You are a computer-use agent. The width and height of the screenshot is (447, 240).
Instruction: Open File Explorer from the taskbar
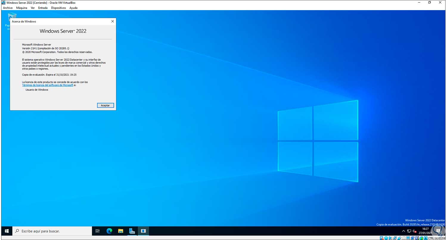[x=121, y=231]
